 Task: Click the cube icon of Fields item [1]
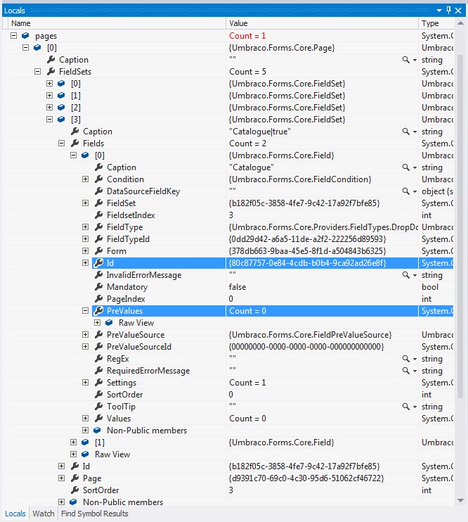click(85, 442)
